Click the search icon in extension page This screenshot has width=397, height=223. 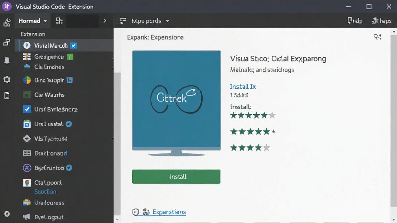click(x=377, y=37)
